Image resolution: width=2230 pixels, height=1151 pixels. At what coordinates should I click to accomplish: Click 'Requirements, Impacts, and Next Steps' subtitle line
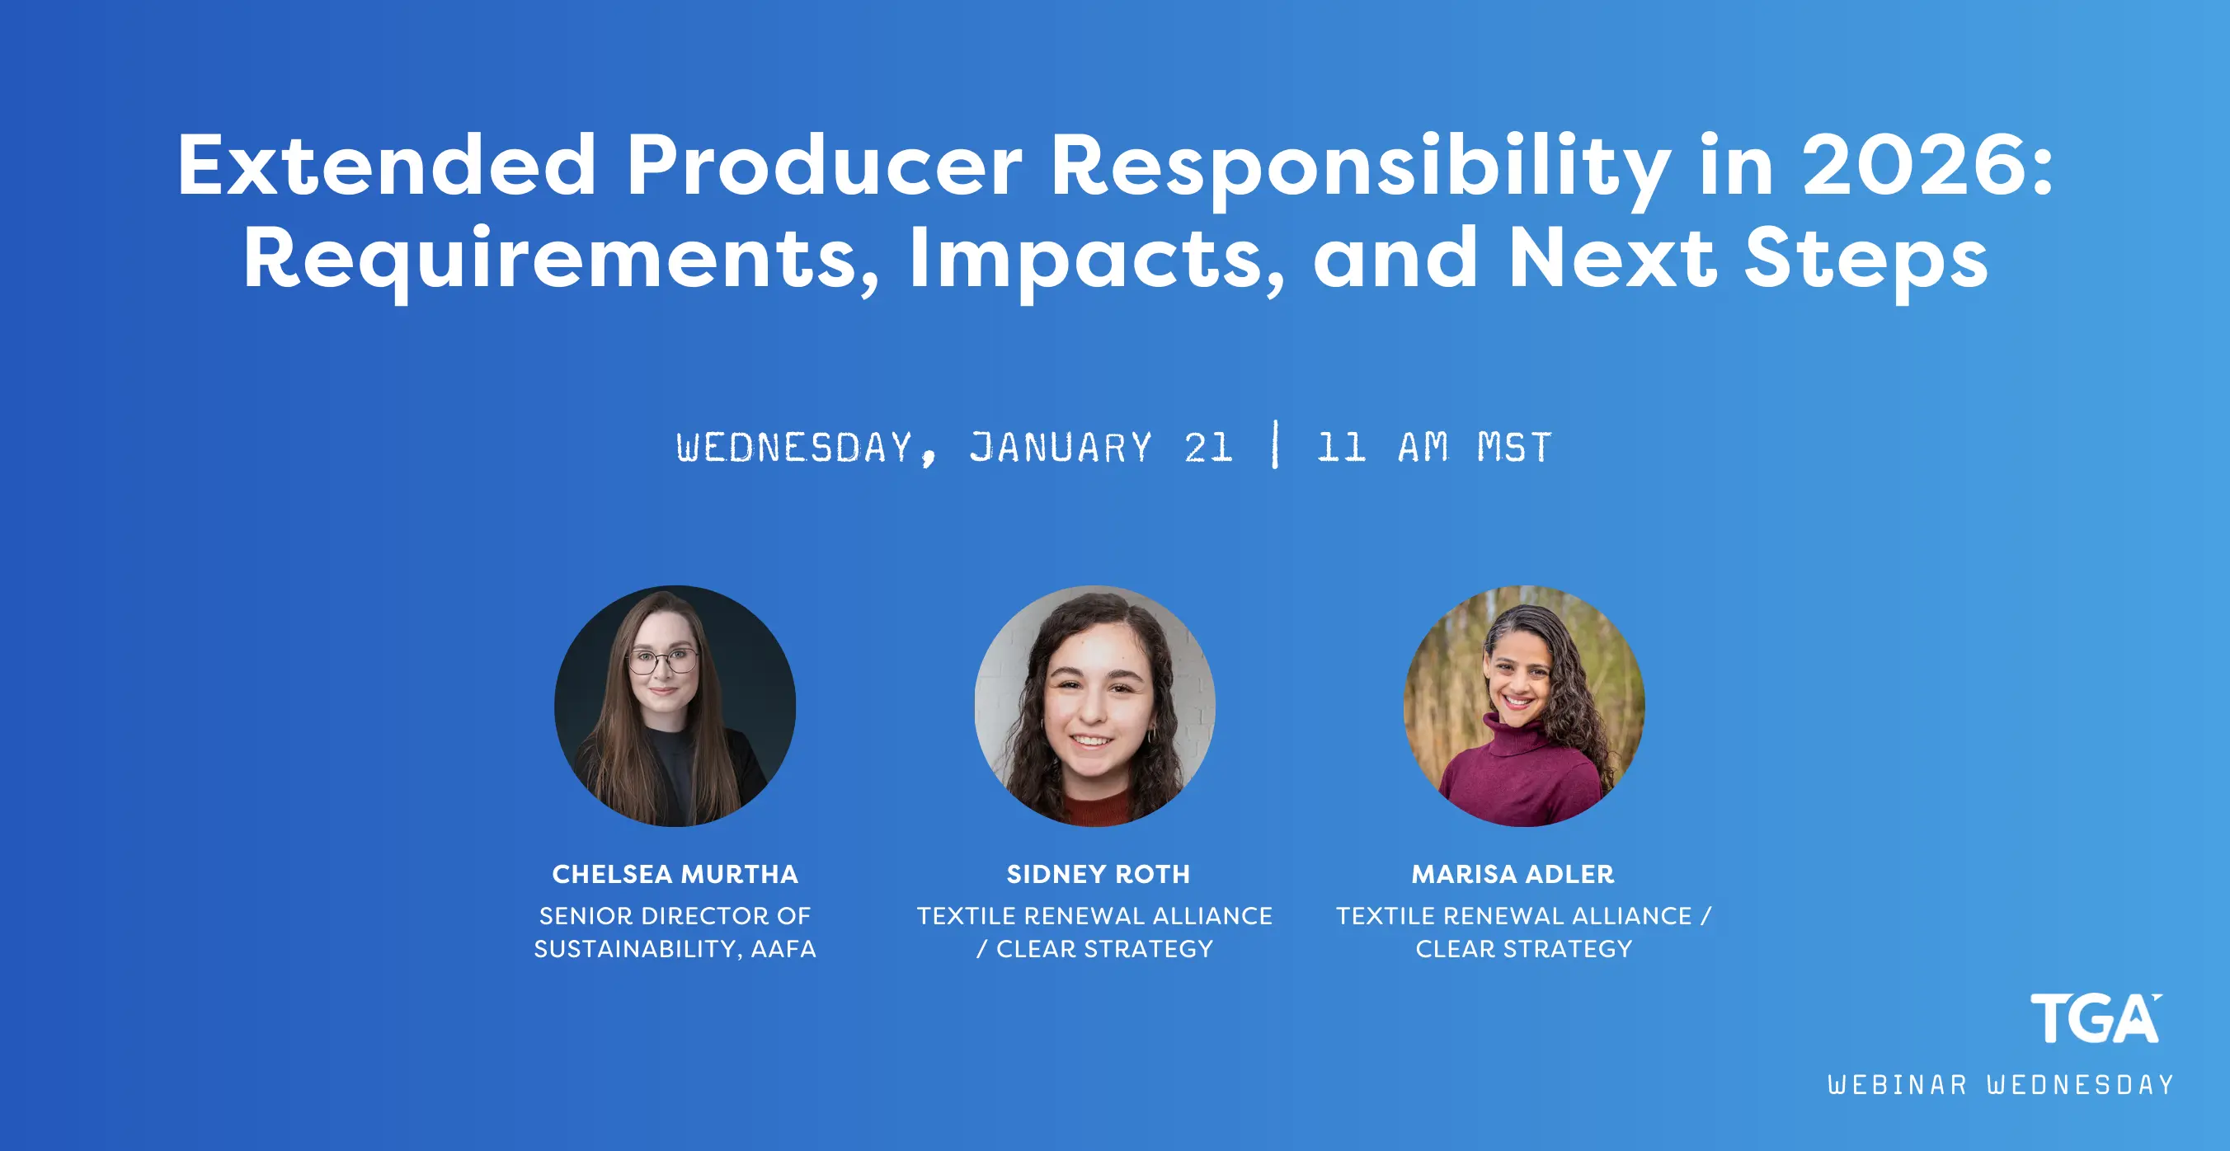(1115, 258)
